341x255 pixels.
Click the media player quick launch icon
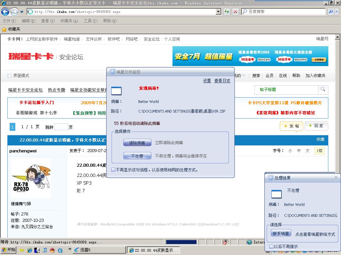(x=37, y=250)
